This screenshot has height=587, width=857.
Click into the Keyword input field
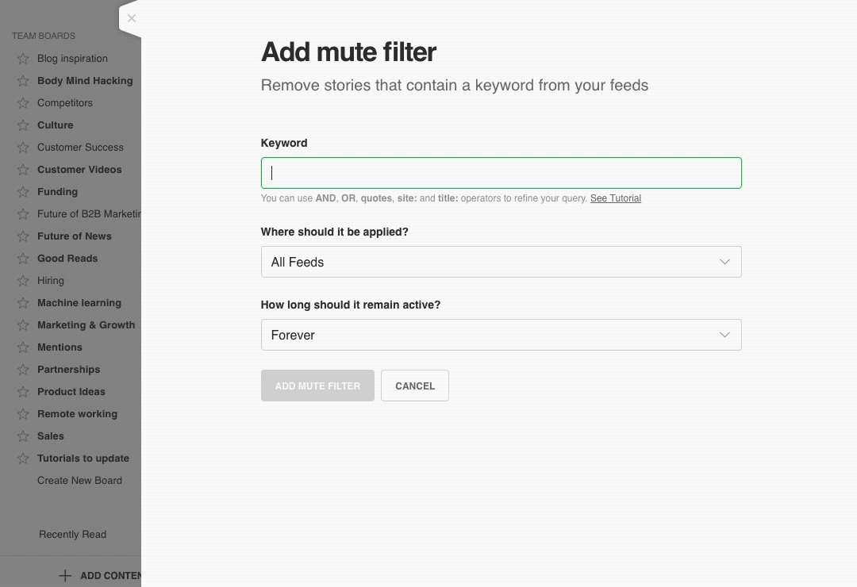[501, 173]
